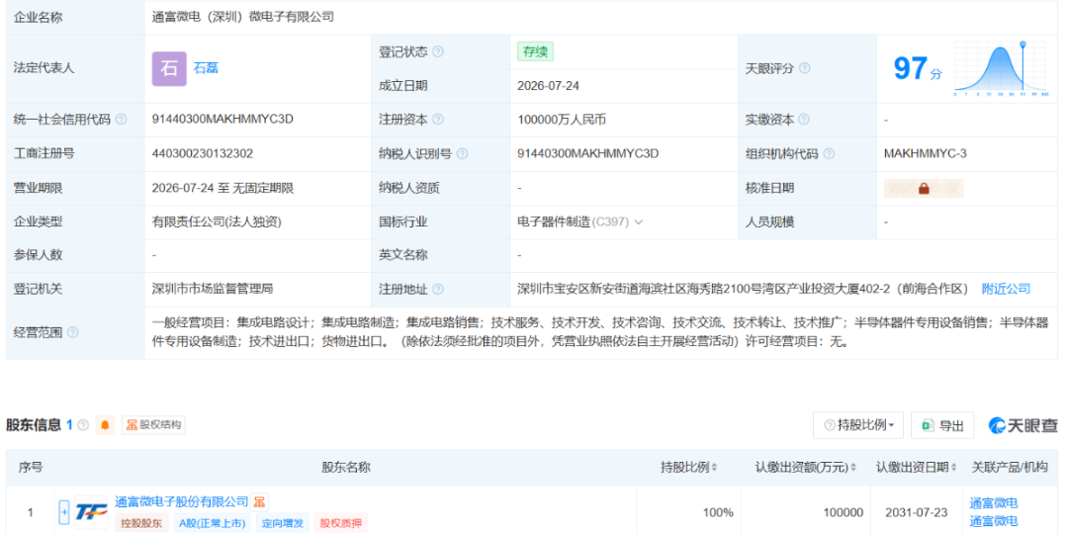This screenshot has height=535, width=1068.
Task: Open first 通富微电 related product link
Action: [x=994, y=503]
